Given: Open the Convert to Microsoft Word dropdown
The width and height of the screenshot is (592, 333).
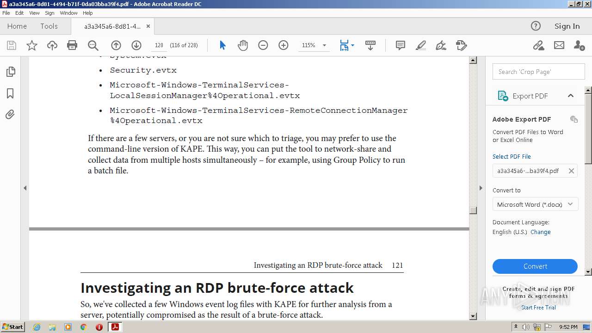Looking at the screenshot, I should (535, 204).
